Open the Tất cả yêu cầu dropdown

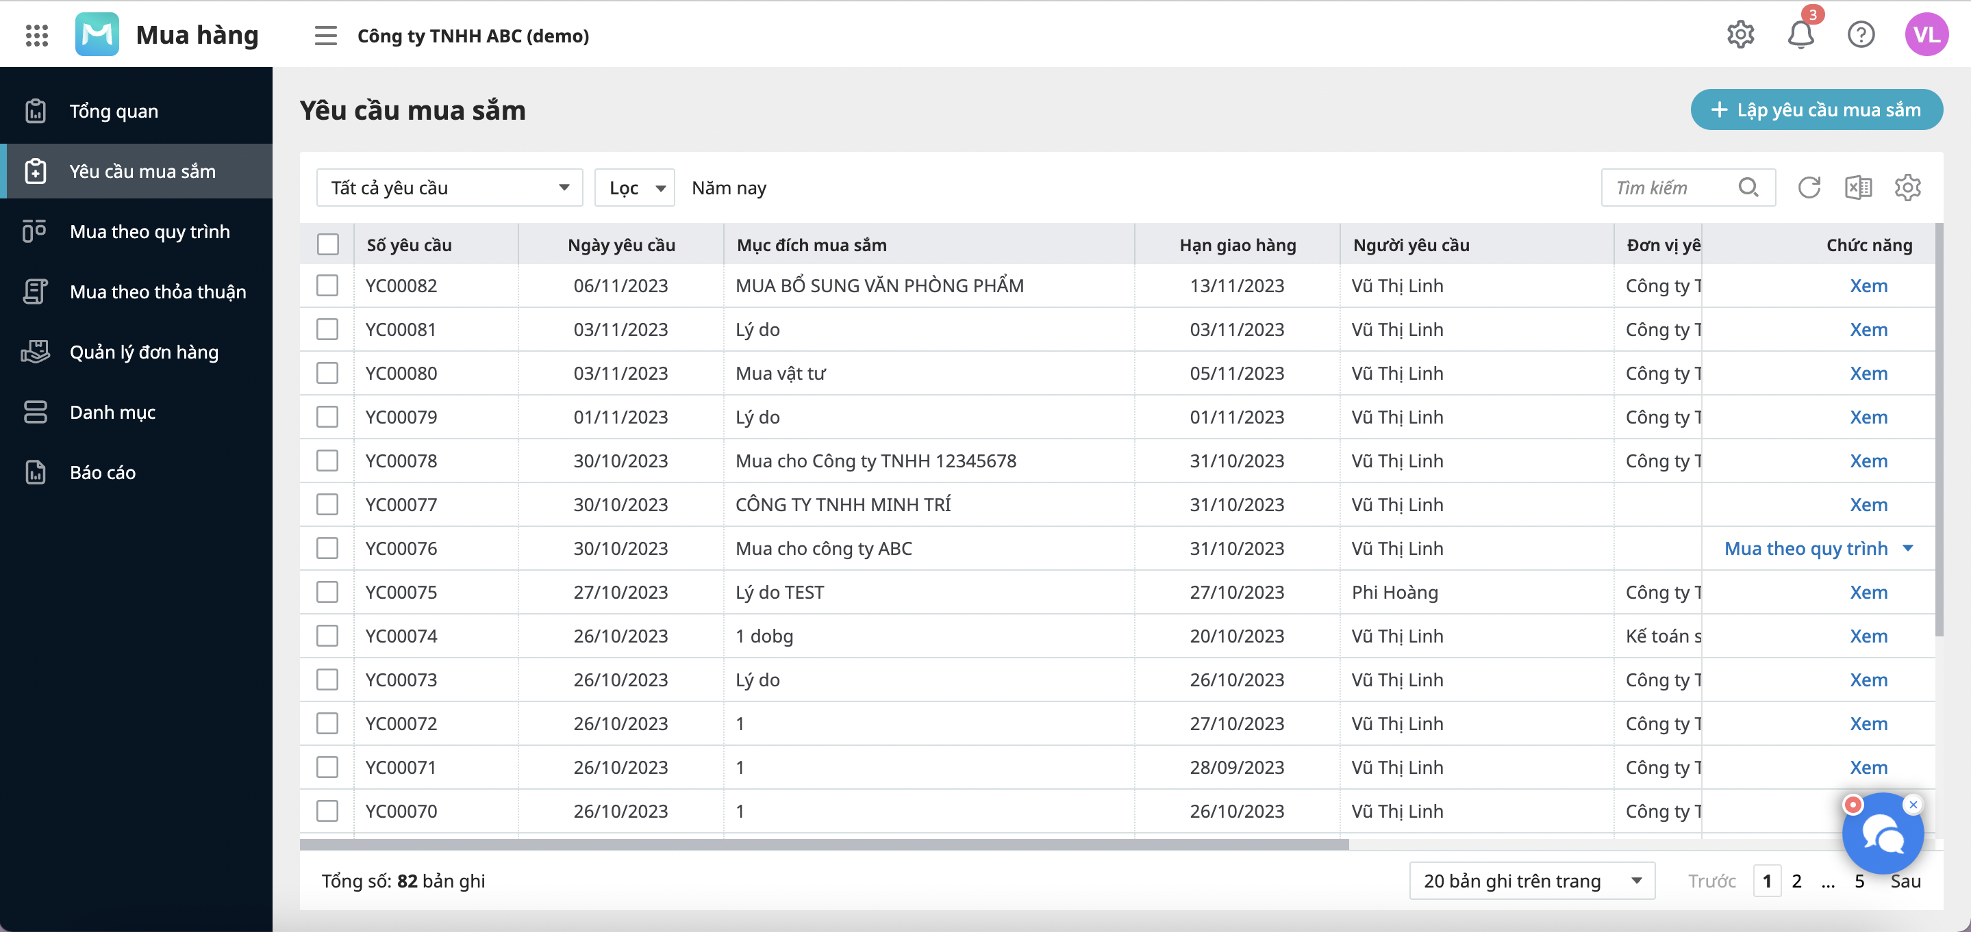pos(450,187)
